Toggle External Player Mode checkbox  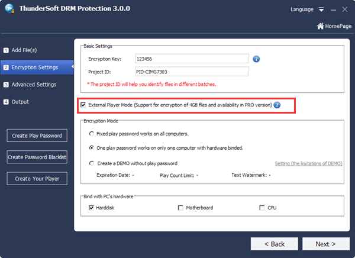(x=83, y=105)
